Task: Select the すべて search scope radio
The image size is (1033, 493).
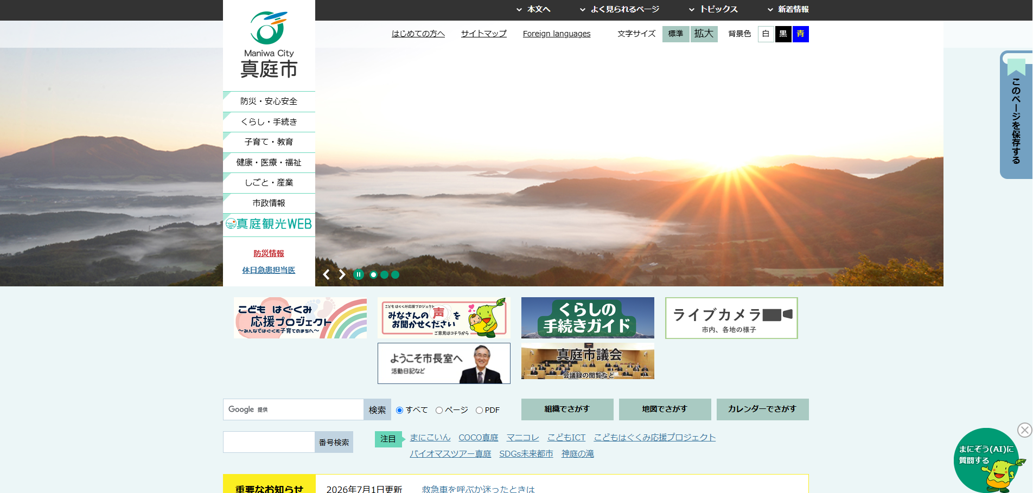Action: pos(400,410)
